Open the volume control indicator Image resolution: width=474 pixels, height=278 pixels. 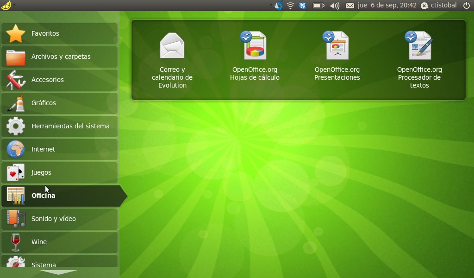pos(335,6)
